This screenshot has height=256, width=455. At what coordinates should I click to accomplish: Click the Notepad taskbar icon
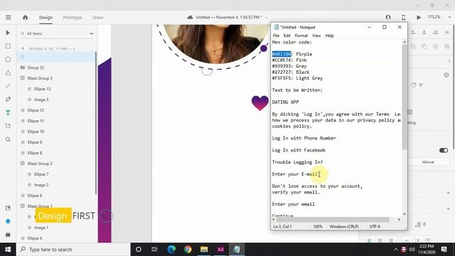[x=237, y=250]
